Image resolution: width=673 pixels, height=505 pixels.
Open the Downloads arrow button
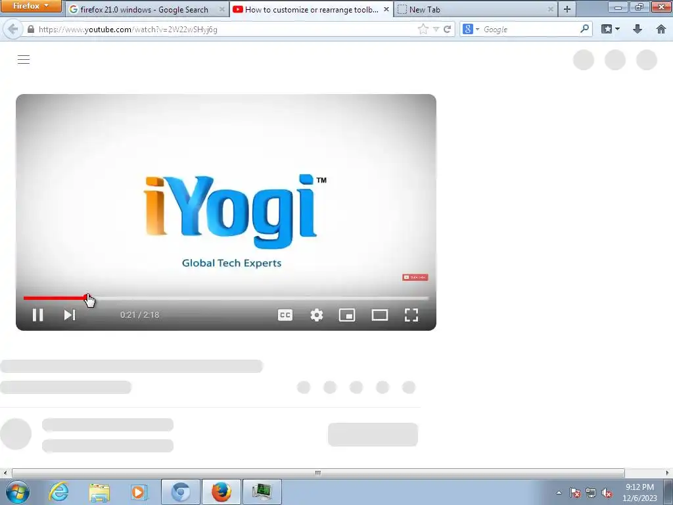tap(638, 29)
